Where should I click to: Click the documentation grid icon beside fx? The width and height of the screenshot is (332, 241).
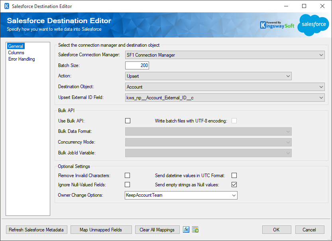[x=195, y=229]
